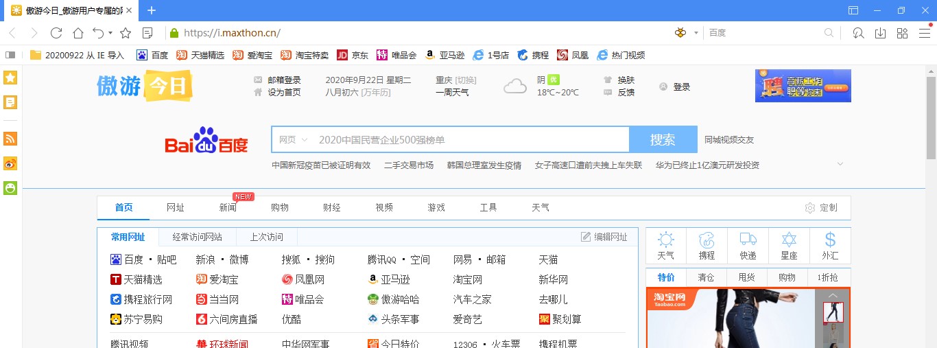937x348 pixels.
Task: Click the green smiley icon in sidebar
Action: click(x=10, y=188)
